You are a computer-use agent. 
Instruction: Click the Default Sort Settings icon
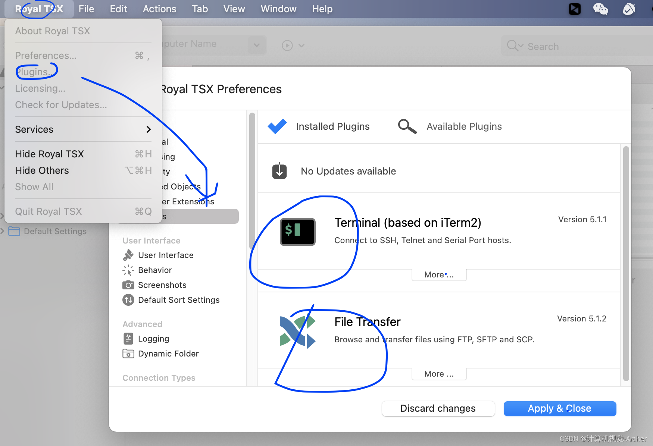click(128, 300)
